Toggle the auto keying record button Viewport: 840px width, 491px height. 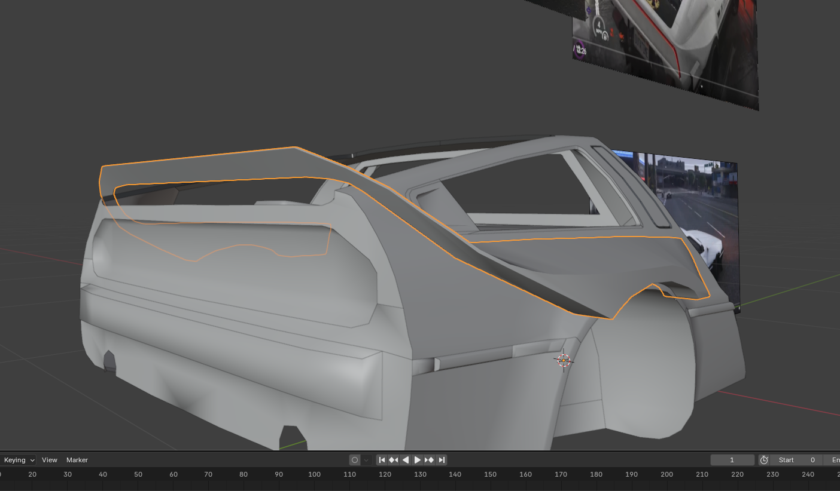pos(355,460)
